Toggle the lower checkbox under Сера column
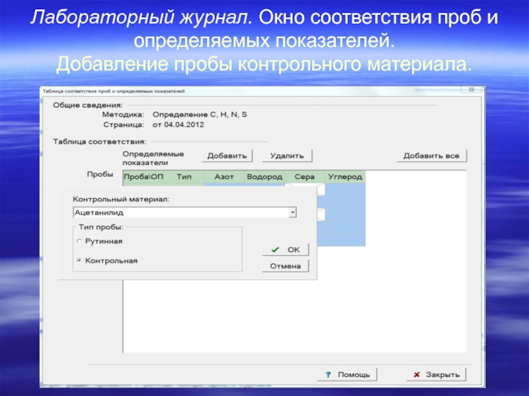The width and height of the screenshot is (529, 396). coord(321,214)
